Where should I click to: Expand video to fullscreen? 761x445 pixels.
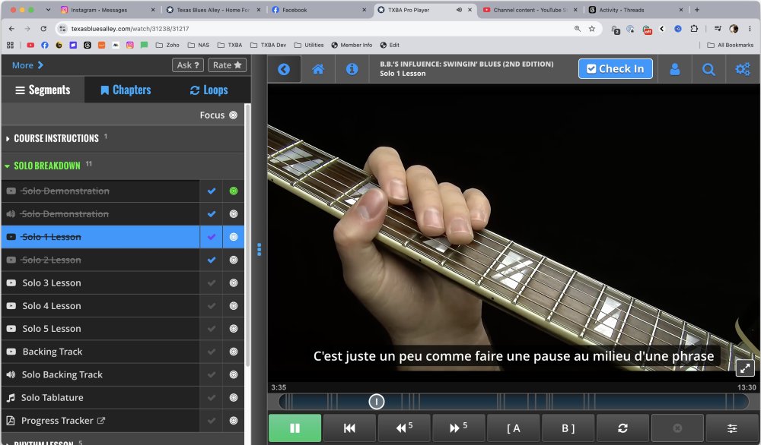coord(745,368)
